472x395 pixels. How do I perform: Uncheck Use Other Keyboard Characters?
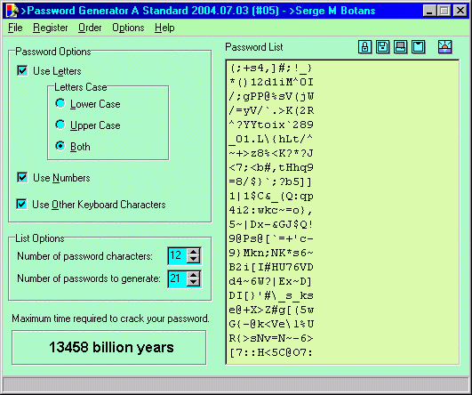22,205
